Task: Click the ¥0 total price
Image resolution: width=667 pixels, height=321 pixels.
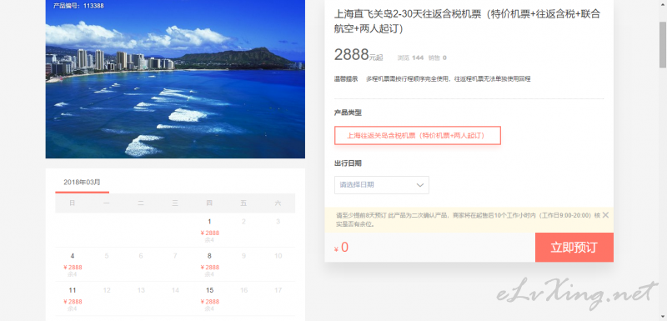Action: [341, 248]
